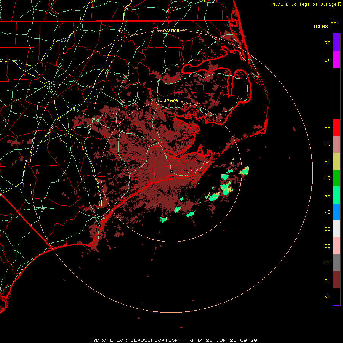
Task: Click the Hydrometeor Classification KMHX timestamp caption
Action: click(x=173, y=340)
